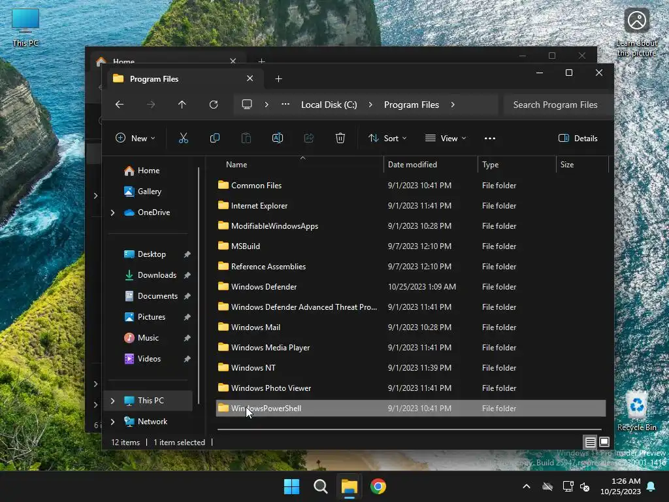Click the pin next to Videos
Image resolution: width=669 pixels, height=502 pixels.
click(187, 359)
